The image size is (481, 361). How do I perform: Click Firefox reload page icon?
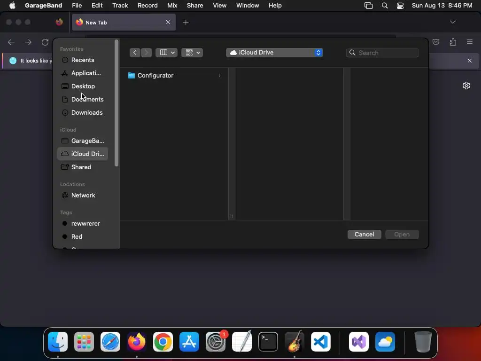[45, 42]
